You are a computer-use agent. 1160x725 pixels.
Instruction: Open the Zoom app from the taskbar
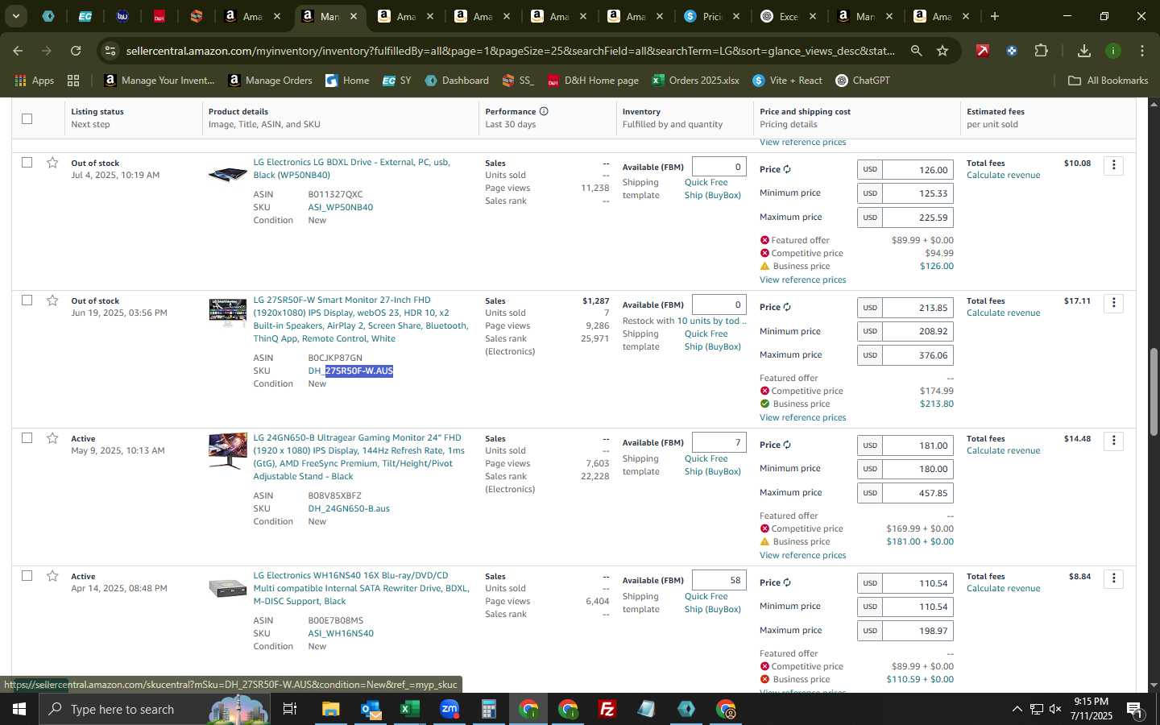tap(449, 709)
